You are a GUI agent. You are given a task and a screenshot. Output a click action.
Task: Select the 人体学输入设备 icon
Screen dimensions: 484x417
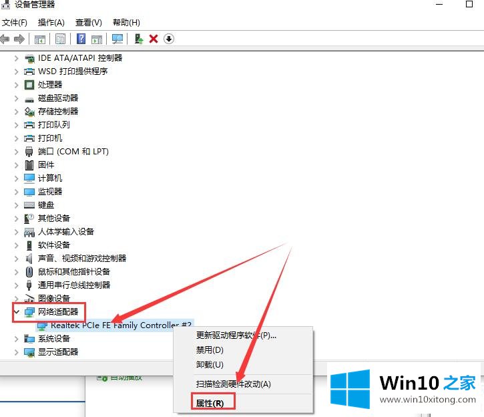(x=29, y=232)
